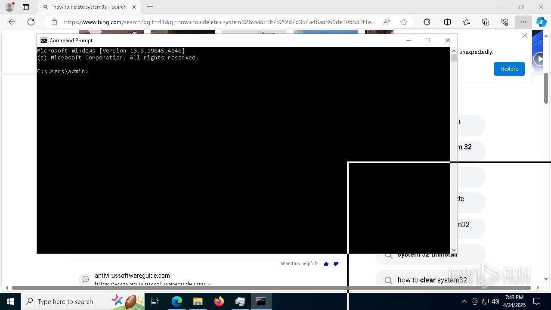
Task: Mark the answer as helpful thumbs up
Action: coord(326,264)
